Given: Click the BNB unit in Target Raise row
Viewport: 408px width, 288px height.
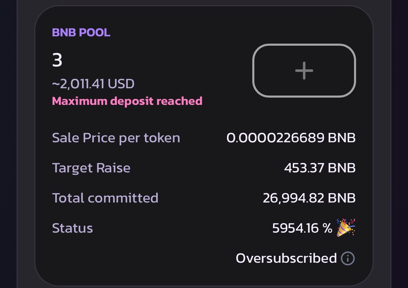Looking at the screenshot, I should (x=342, y=168).
